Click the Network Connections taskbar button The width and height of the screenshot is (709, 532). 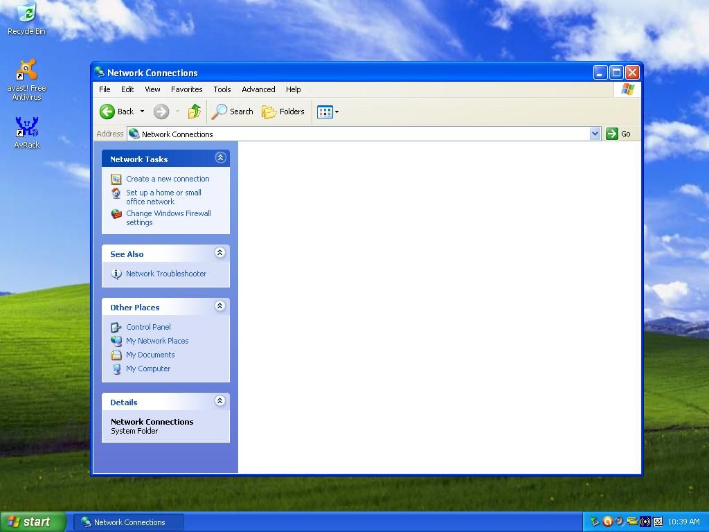(129, 522)
